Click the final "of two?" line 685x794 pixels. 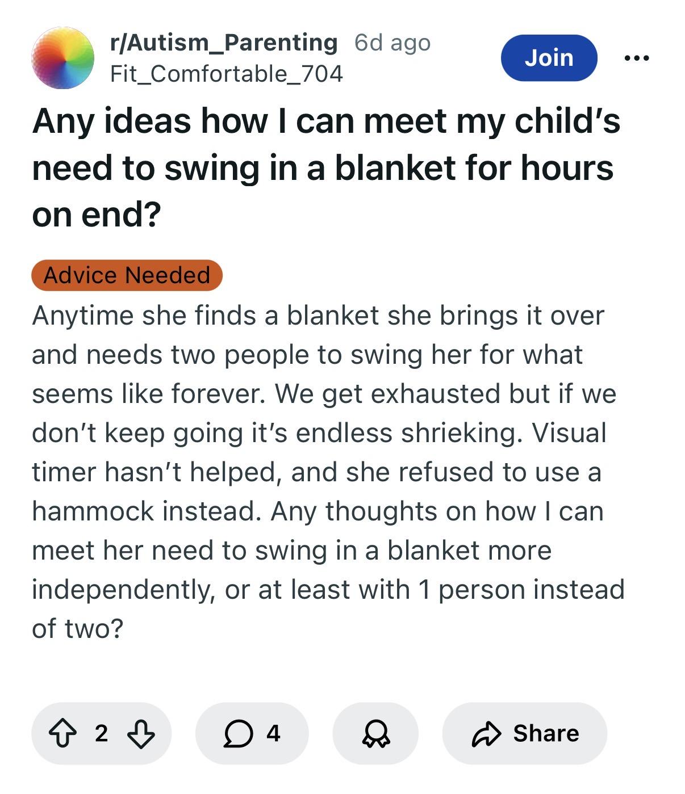tap(77, 628)
